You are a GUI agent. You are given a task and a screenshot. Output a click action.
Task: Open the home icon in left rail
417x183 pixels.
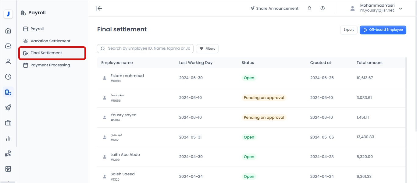click(x=8, y=30)
